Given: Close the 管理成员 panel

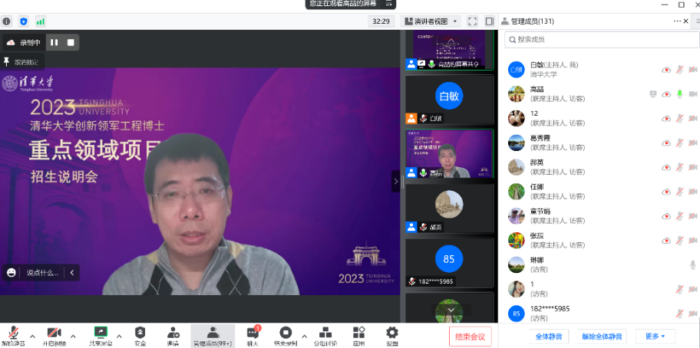Looking at the screenshot, I should 686,21.
